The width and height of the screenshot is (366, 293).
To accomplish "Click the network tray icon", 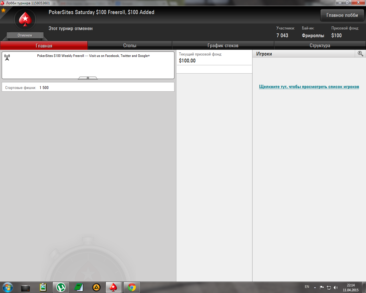I will [329, 288].
